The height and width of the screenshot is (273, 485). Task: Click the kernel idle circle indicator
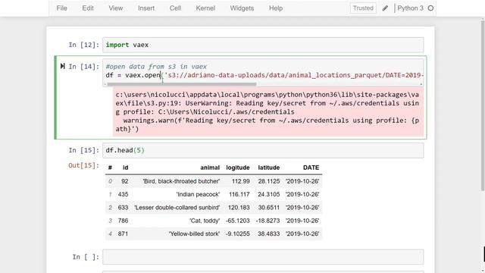[x=430, y=8]
